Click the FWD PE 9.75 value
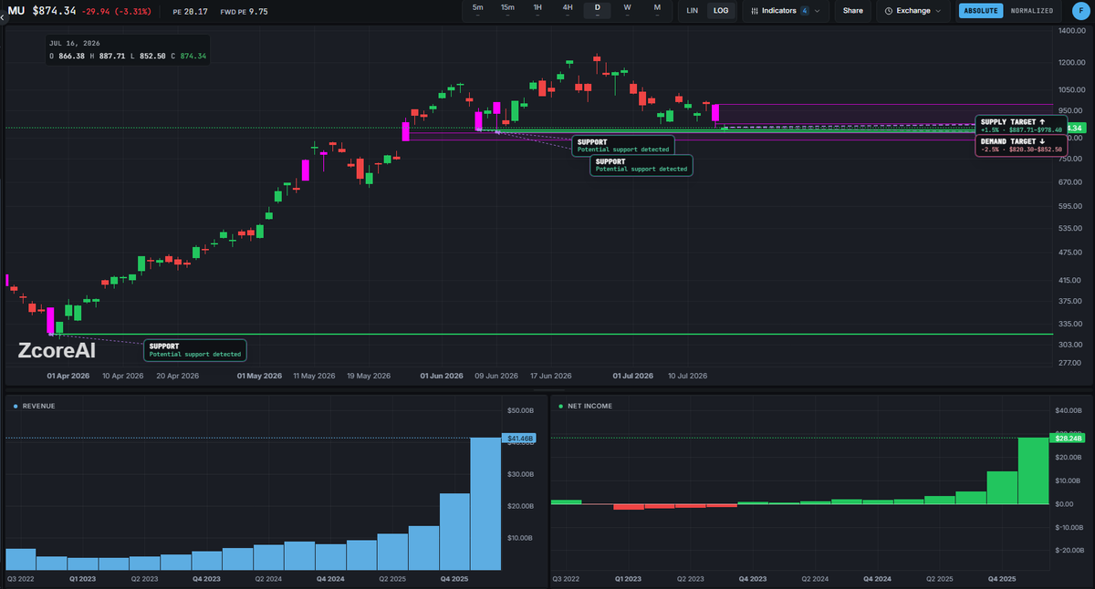This screenshot has height=589, width=1095. (245, 12)
